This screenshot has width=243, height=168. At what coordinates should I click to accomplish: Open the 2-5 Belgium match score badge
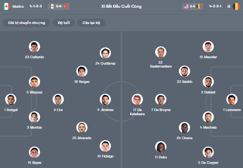pyautogui.click(x=192, y=6)
